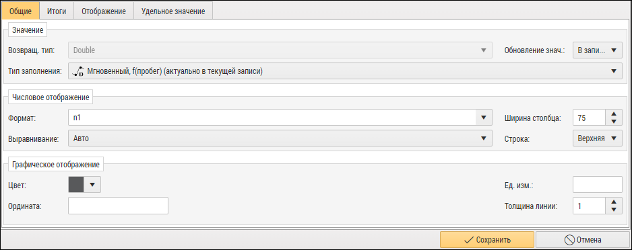Screen dimensions: 632x250
Task: Click into the Формат text box containing n1
Action: (x=272, y=118)
